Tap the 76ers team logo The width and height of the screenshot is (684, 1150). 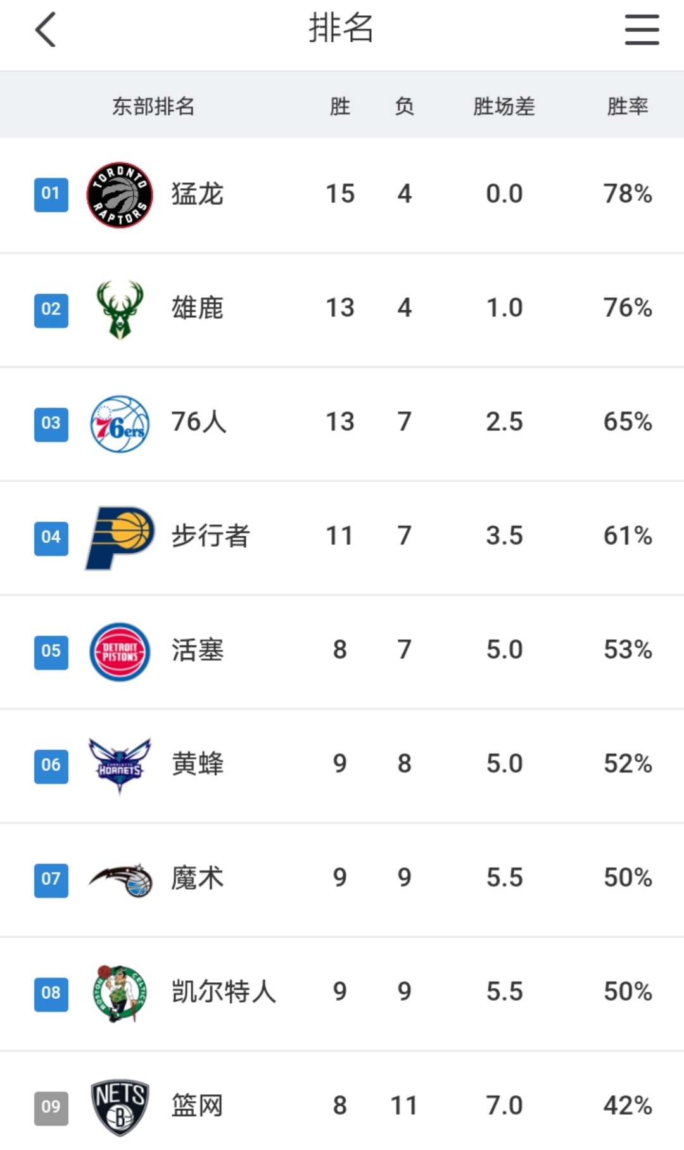(120, 424)
